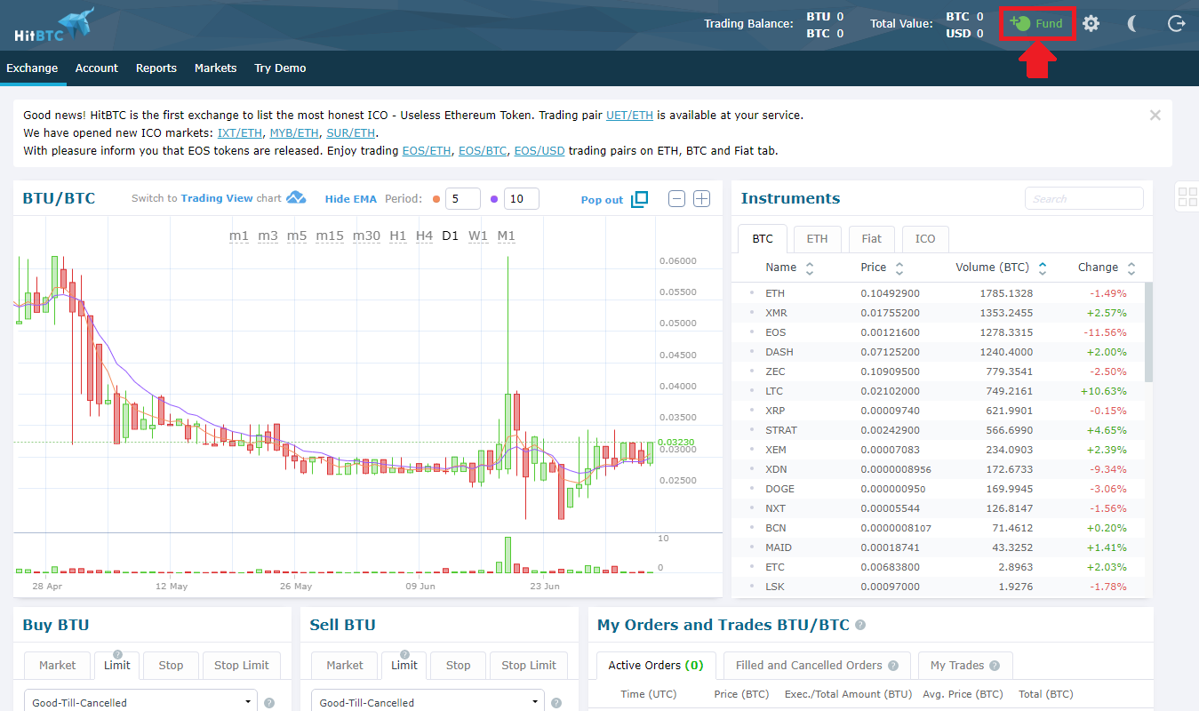Viewport: 1199px width, 711px height.
Task: Select Buy Stop order tab
Action: 171,665
